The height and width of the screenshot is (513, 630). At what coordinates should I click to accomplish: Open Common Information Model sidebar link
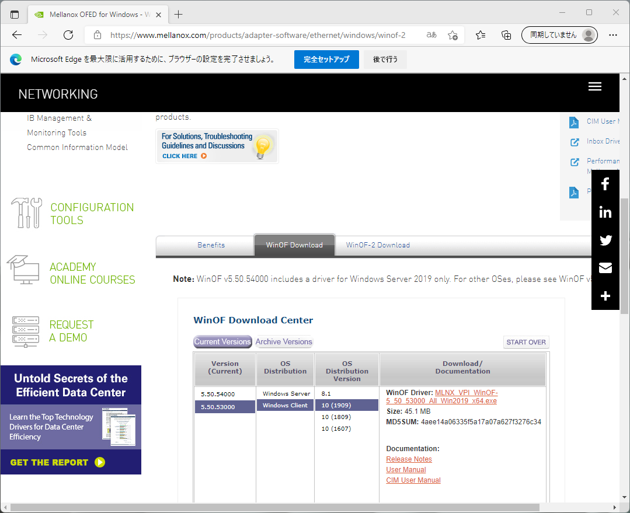coord(77,148)
